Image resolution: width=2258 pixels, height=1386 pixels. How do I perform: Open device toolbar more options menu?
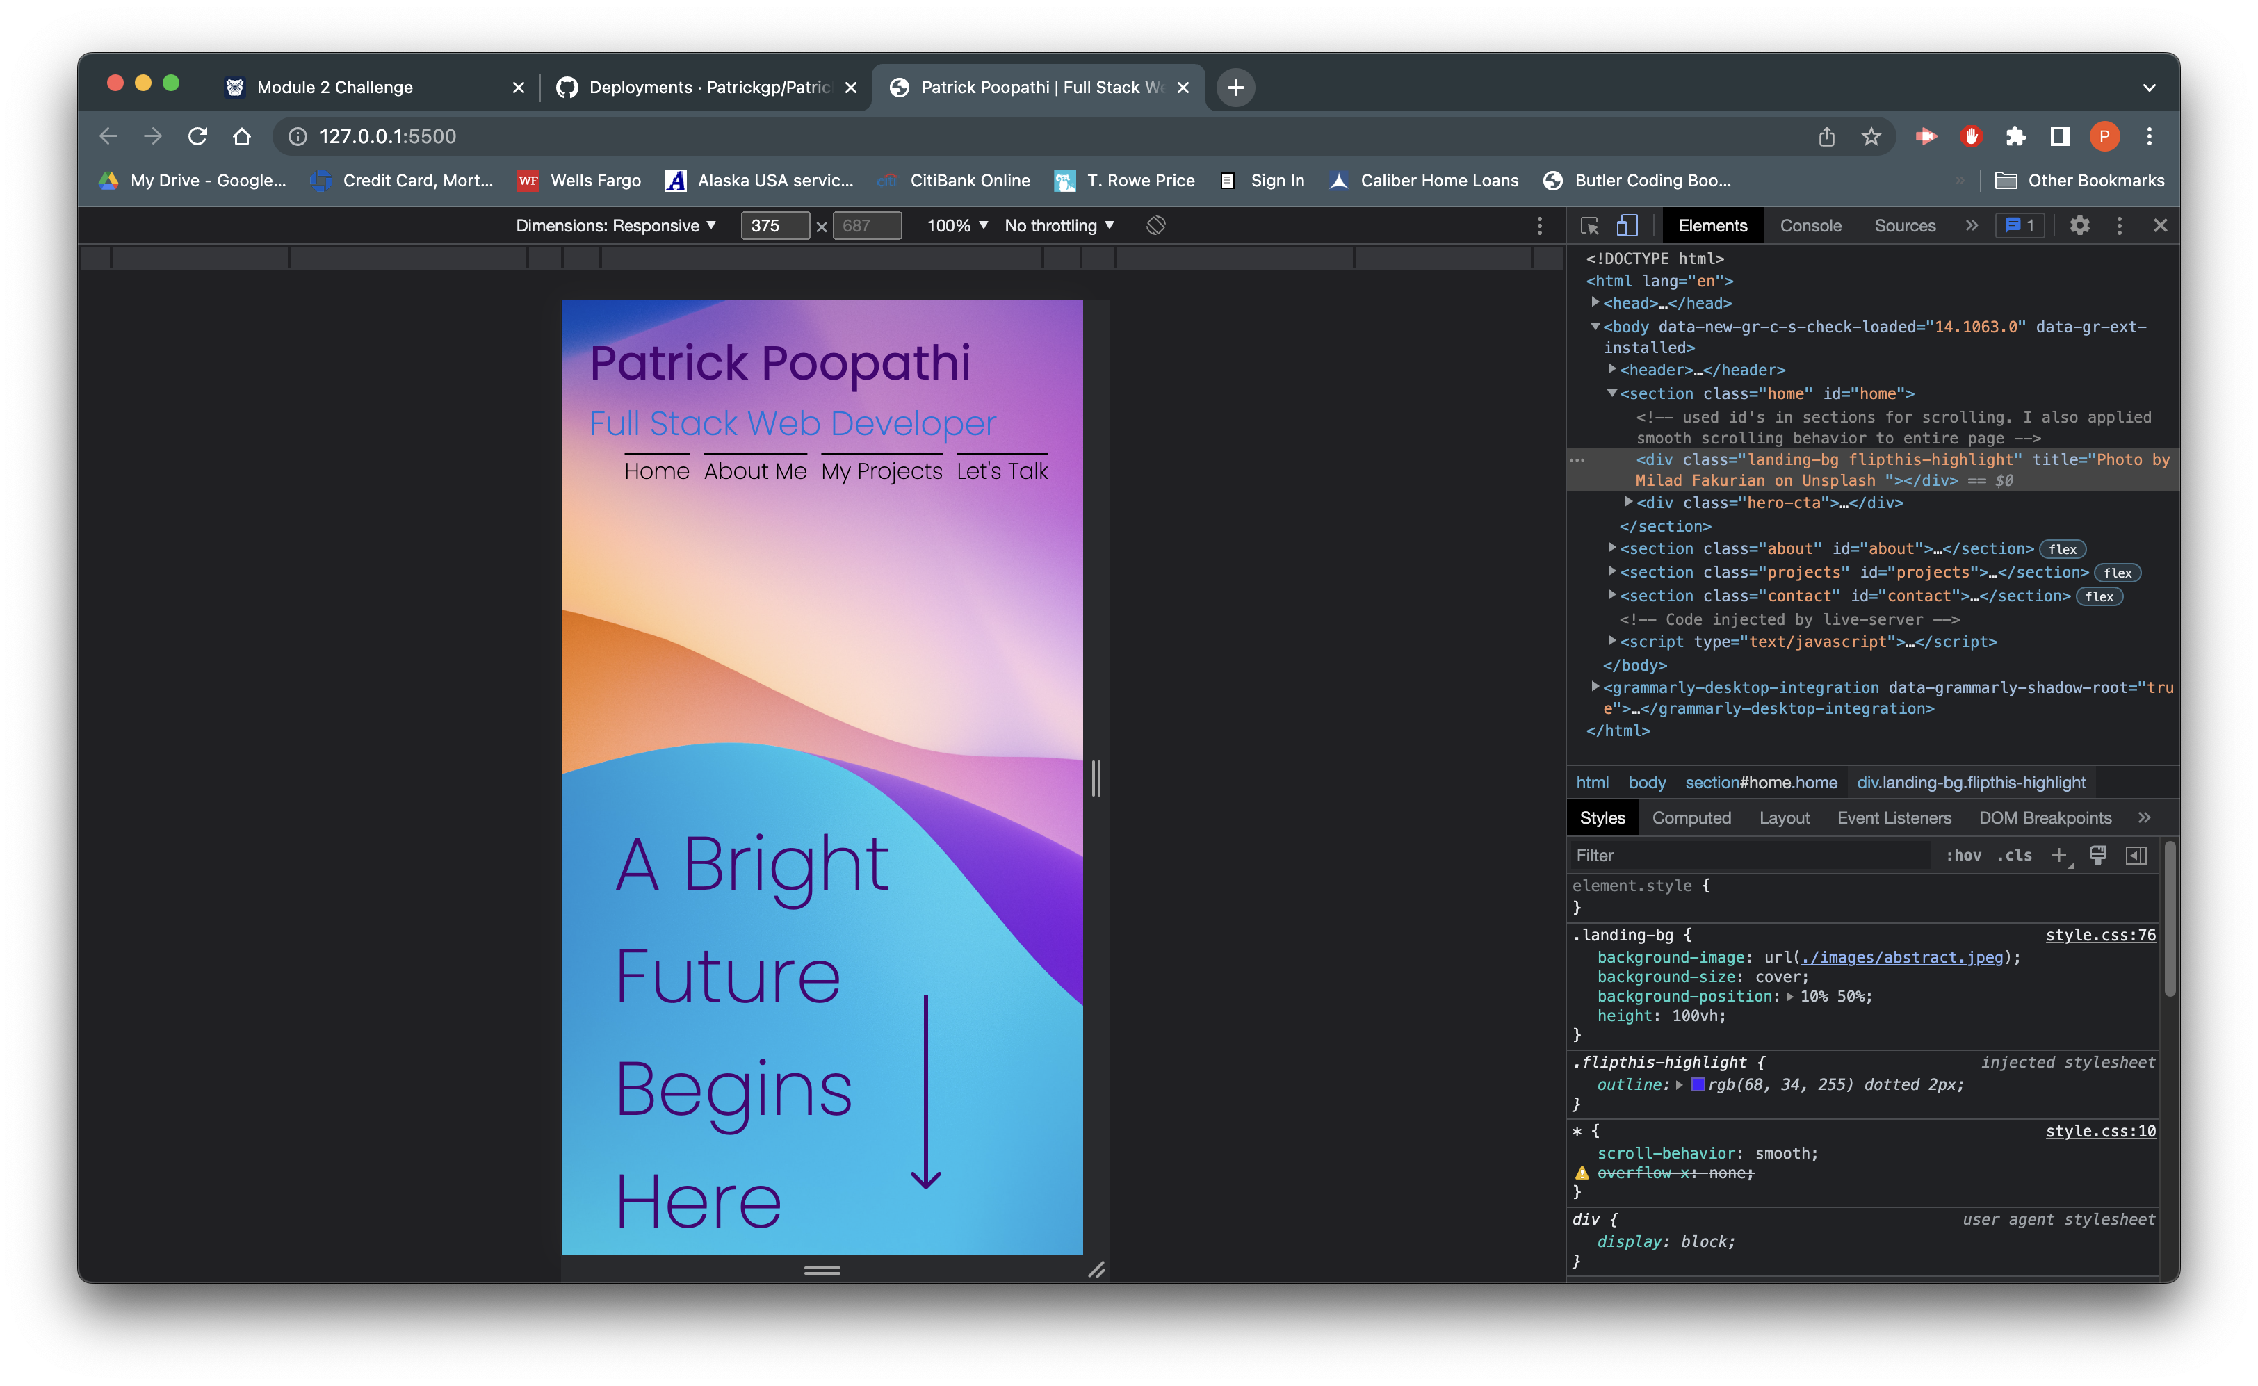(1539, 225)
